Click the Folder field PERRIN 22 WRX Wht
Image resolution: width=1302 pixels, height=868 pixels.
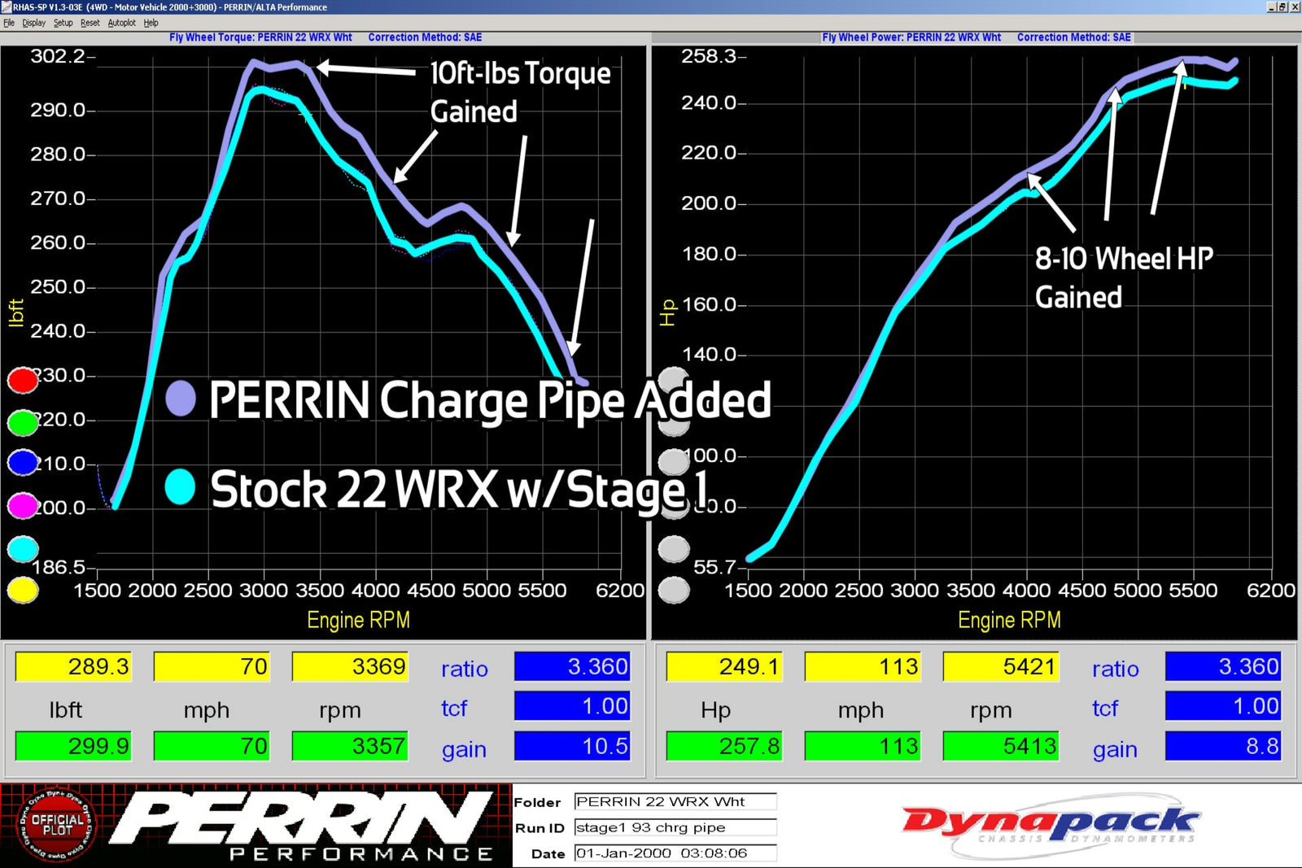(x=675, y=801)
